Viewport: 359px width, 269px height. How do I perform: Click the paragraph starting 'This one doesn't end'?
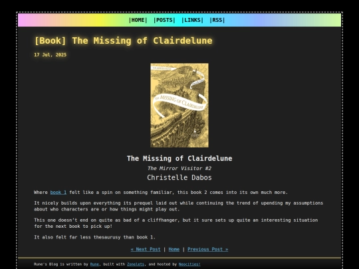point(176,223)
